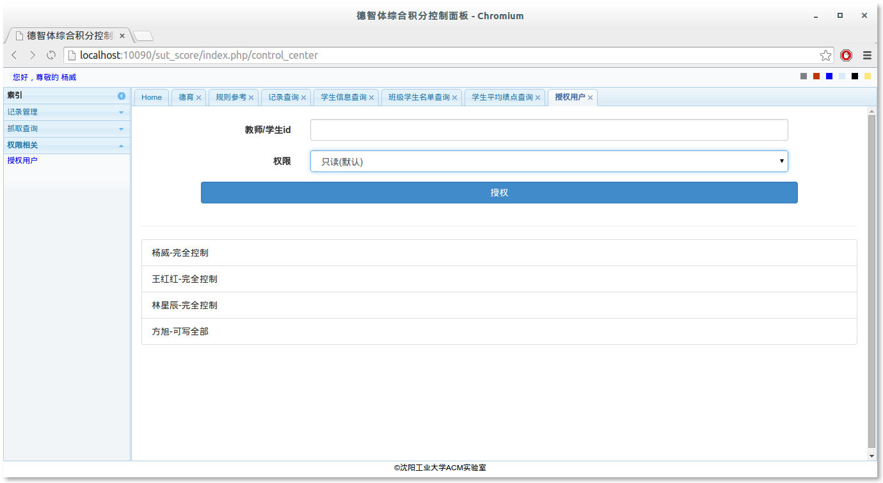The width and height of the screenshot is (883, 483).
Task: Click the browser back arrow
Action: (14, 55)
